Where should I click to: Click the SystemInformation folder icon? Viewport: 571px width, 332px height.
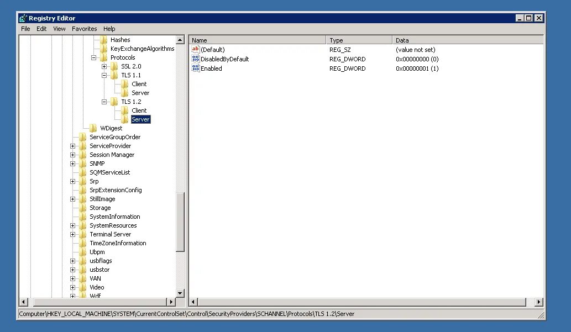click(83, 217)
